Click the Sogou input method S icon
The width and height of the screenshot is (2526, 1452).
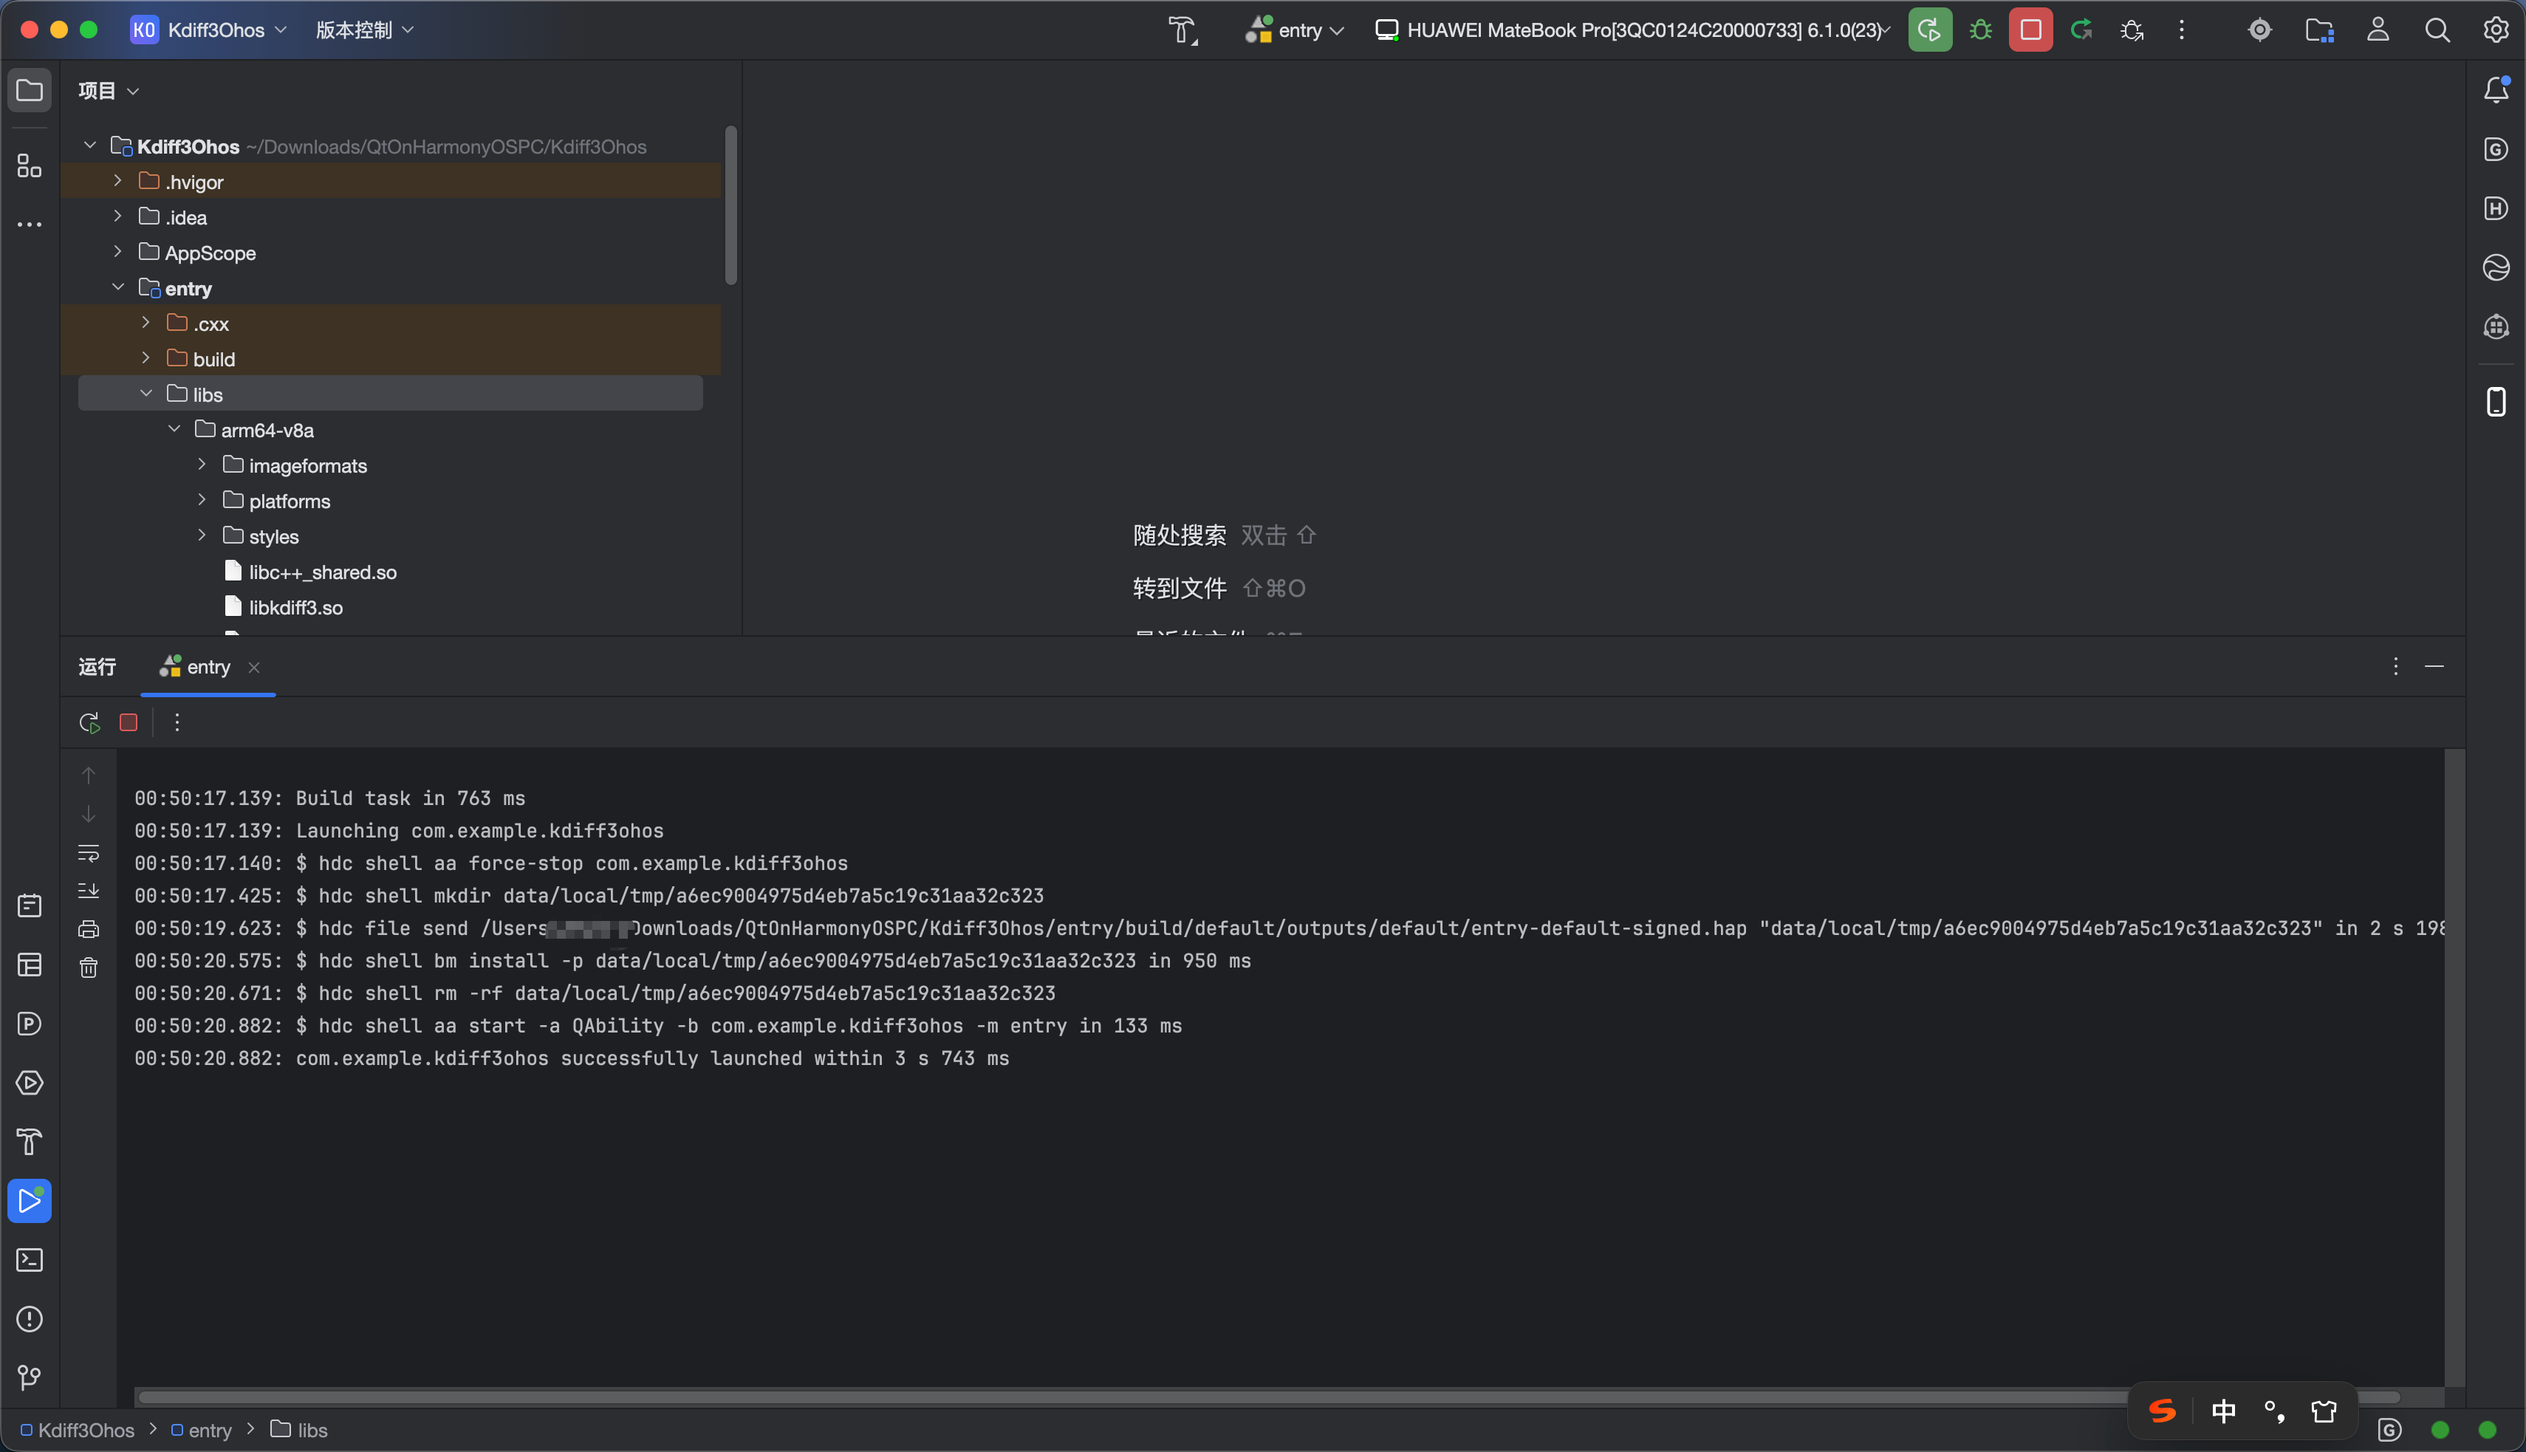pos(2163,1410)
